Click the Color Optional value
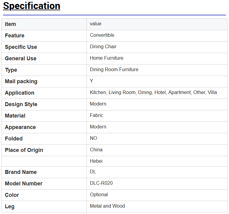The width and height of the screenshot is (229, 214). pos(99,195)
